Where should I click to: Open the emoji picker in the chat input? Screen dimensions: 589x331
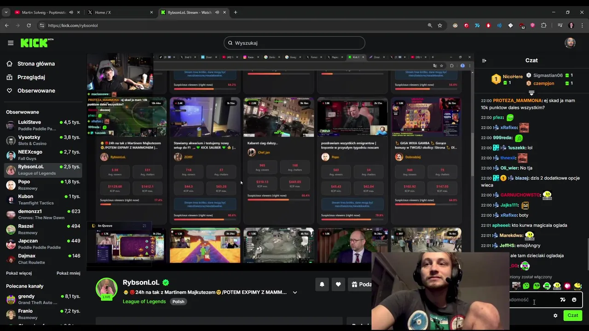[x=574, y=300]
